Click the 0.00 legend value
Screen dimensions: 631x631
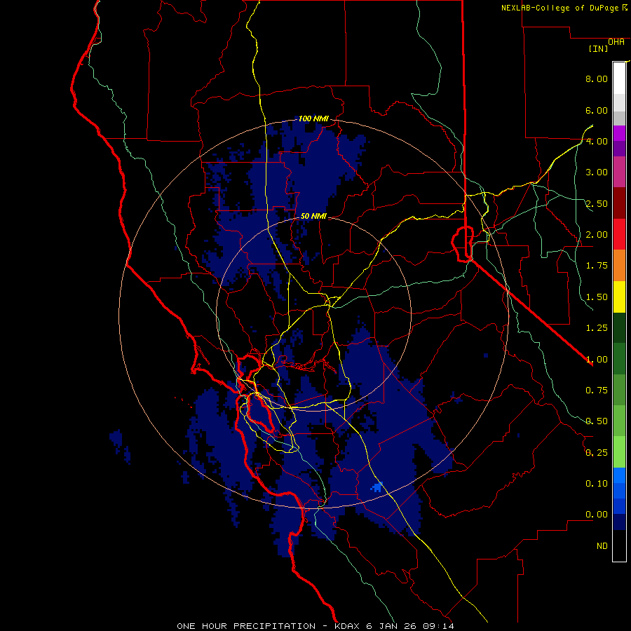click(x=597, y=515)
